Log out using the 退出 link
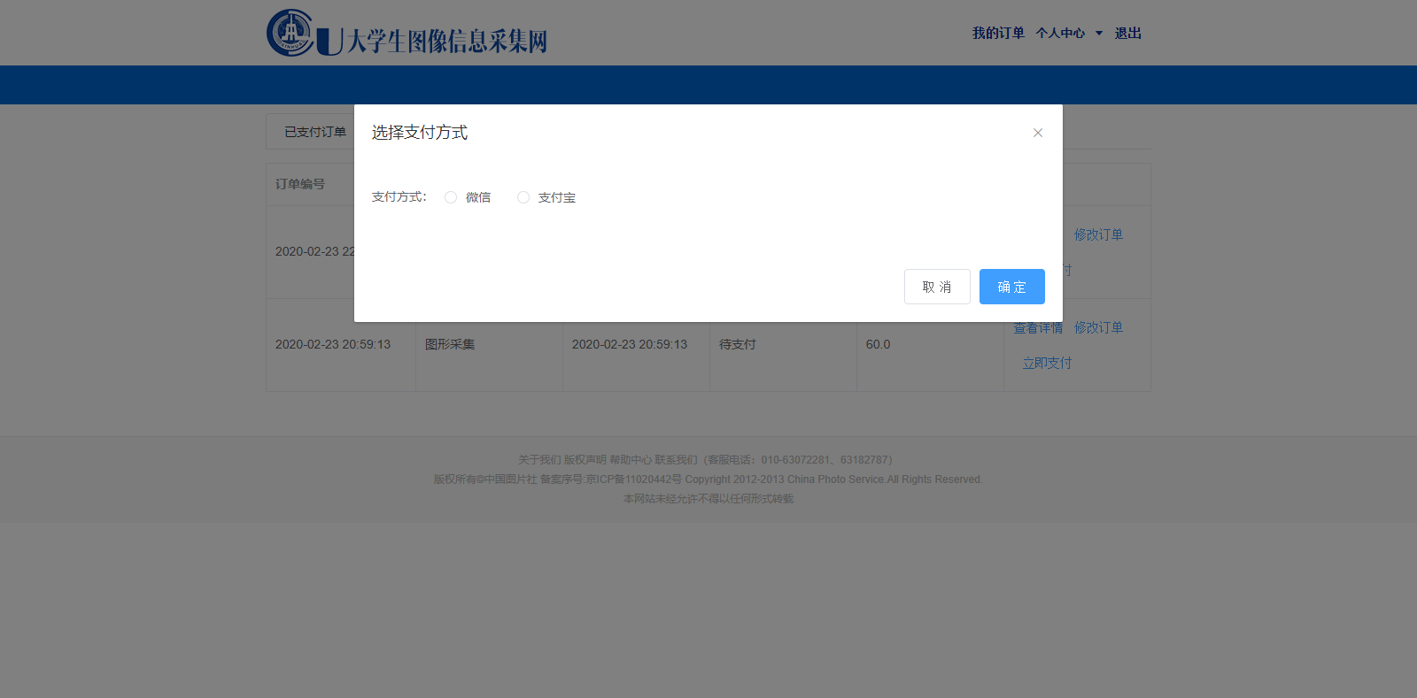Viewport: 1417px width, 698px height. coord(1127,34)
